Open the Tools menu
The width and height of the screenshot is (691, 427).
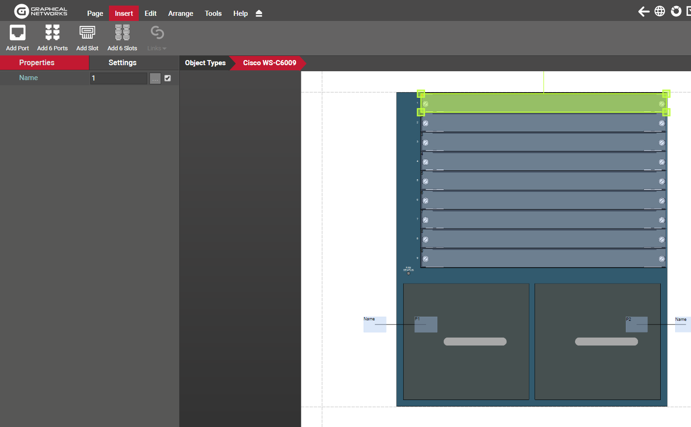213,14
